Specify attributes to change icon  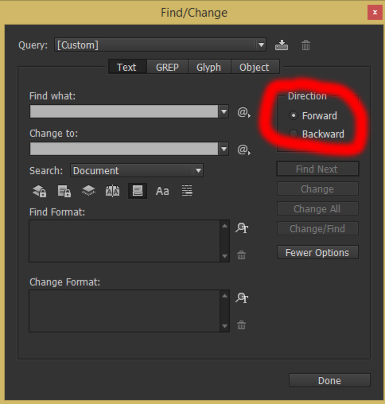pyautogui.click(x=242, y=297)
